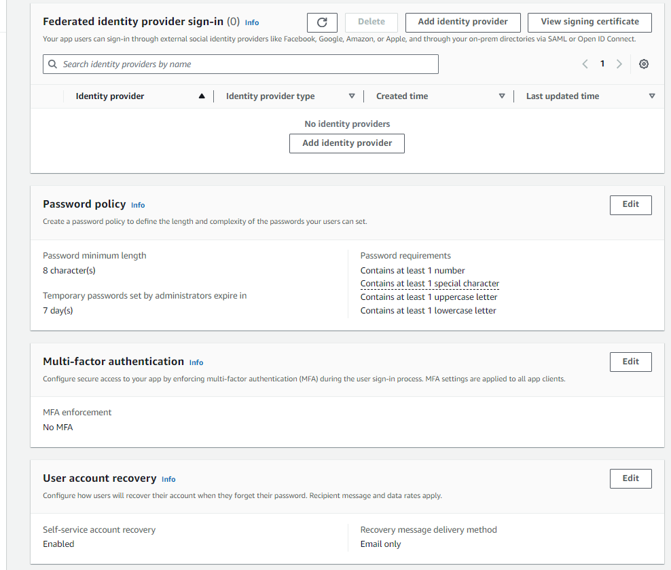
Task: Edit the Password policy
Action: tap(630, 204)
